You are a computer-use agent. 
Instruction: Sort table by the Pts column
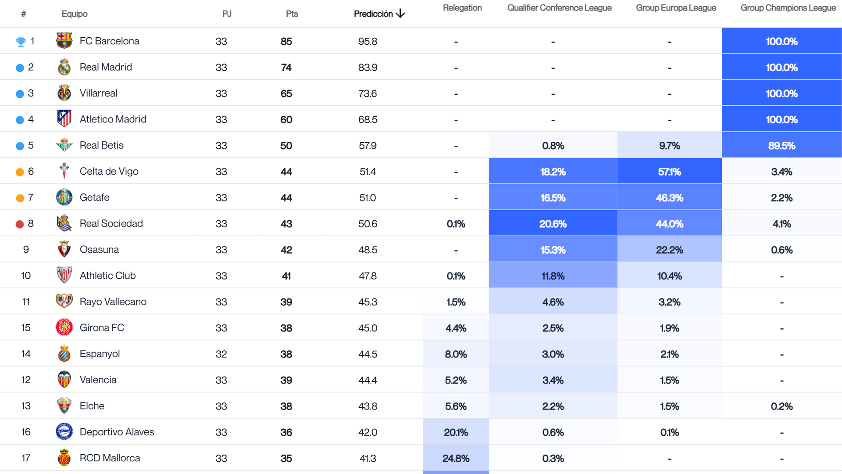point(292,14)
